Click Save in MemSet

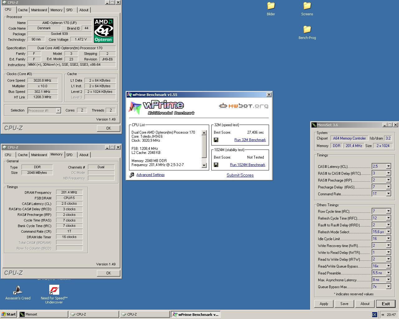coord(344,304)
